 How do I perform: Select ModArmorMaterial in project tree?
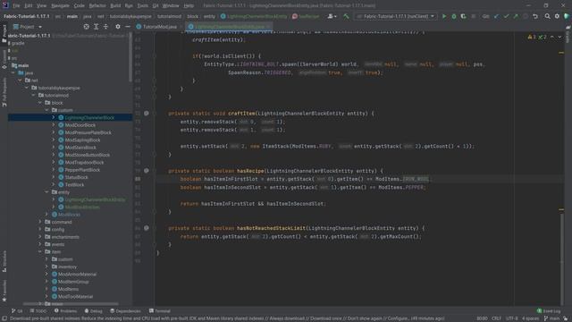click(x=77, y=274)
